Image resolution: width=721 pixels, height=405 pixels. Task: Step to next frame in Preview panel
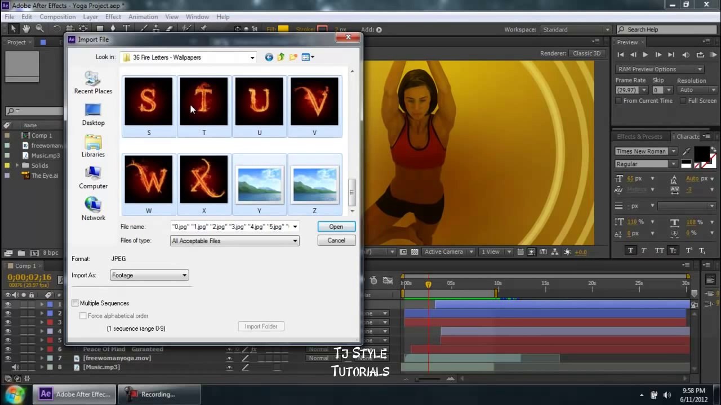point(658,55)
